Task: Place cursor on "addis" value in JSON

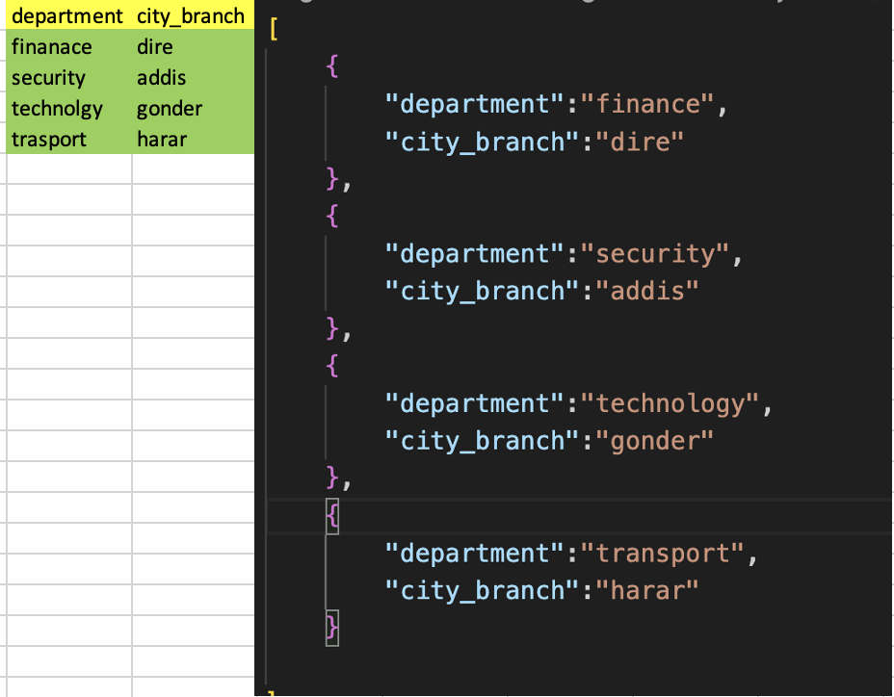Action: click(647, 292)
